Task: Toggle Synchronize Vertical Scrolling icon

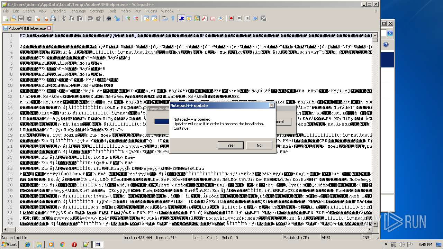Action: pos(146,18)
